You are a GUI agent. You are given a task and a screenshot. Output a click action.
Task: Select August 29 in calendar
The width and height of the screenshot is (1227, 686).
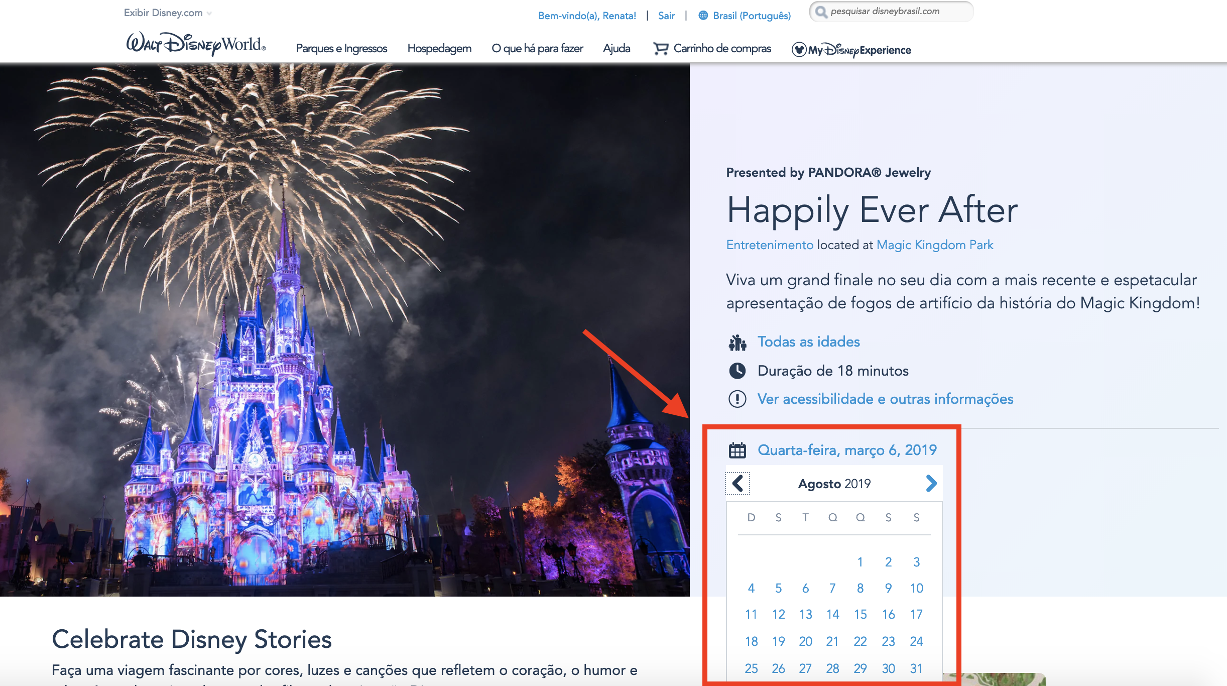coord(860,668)
